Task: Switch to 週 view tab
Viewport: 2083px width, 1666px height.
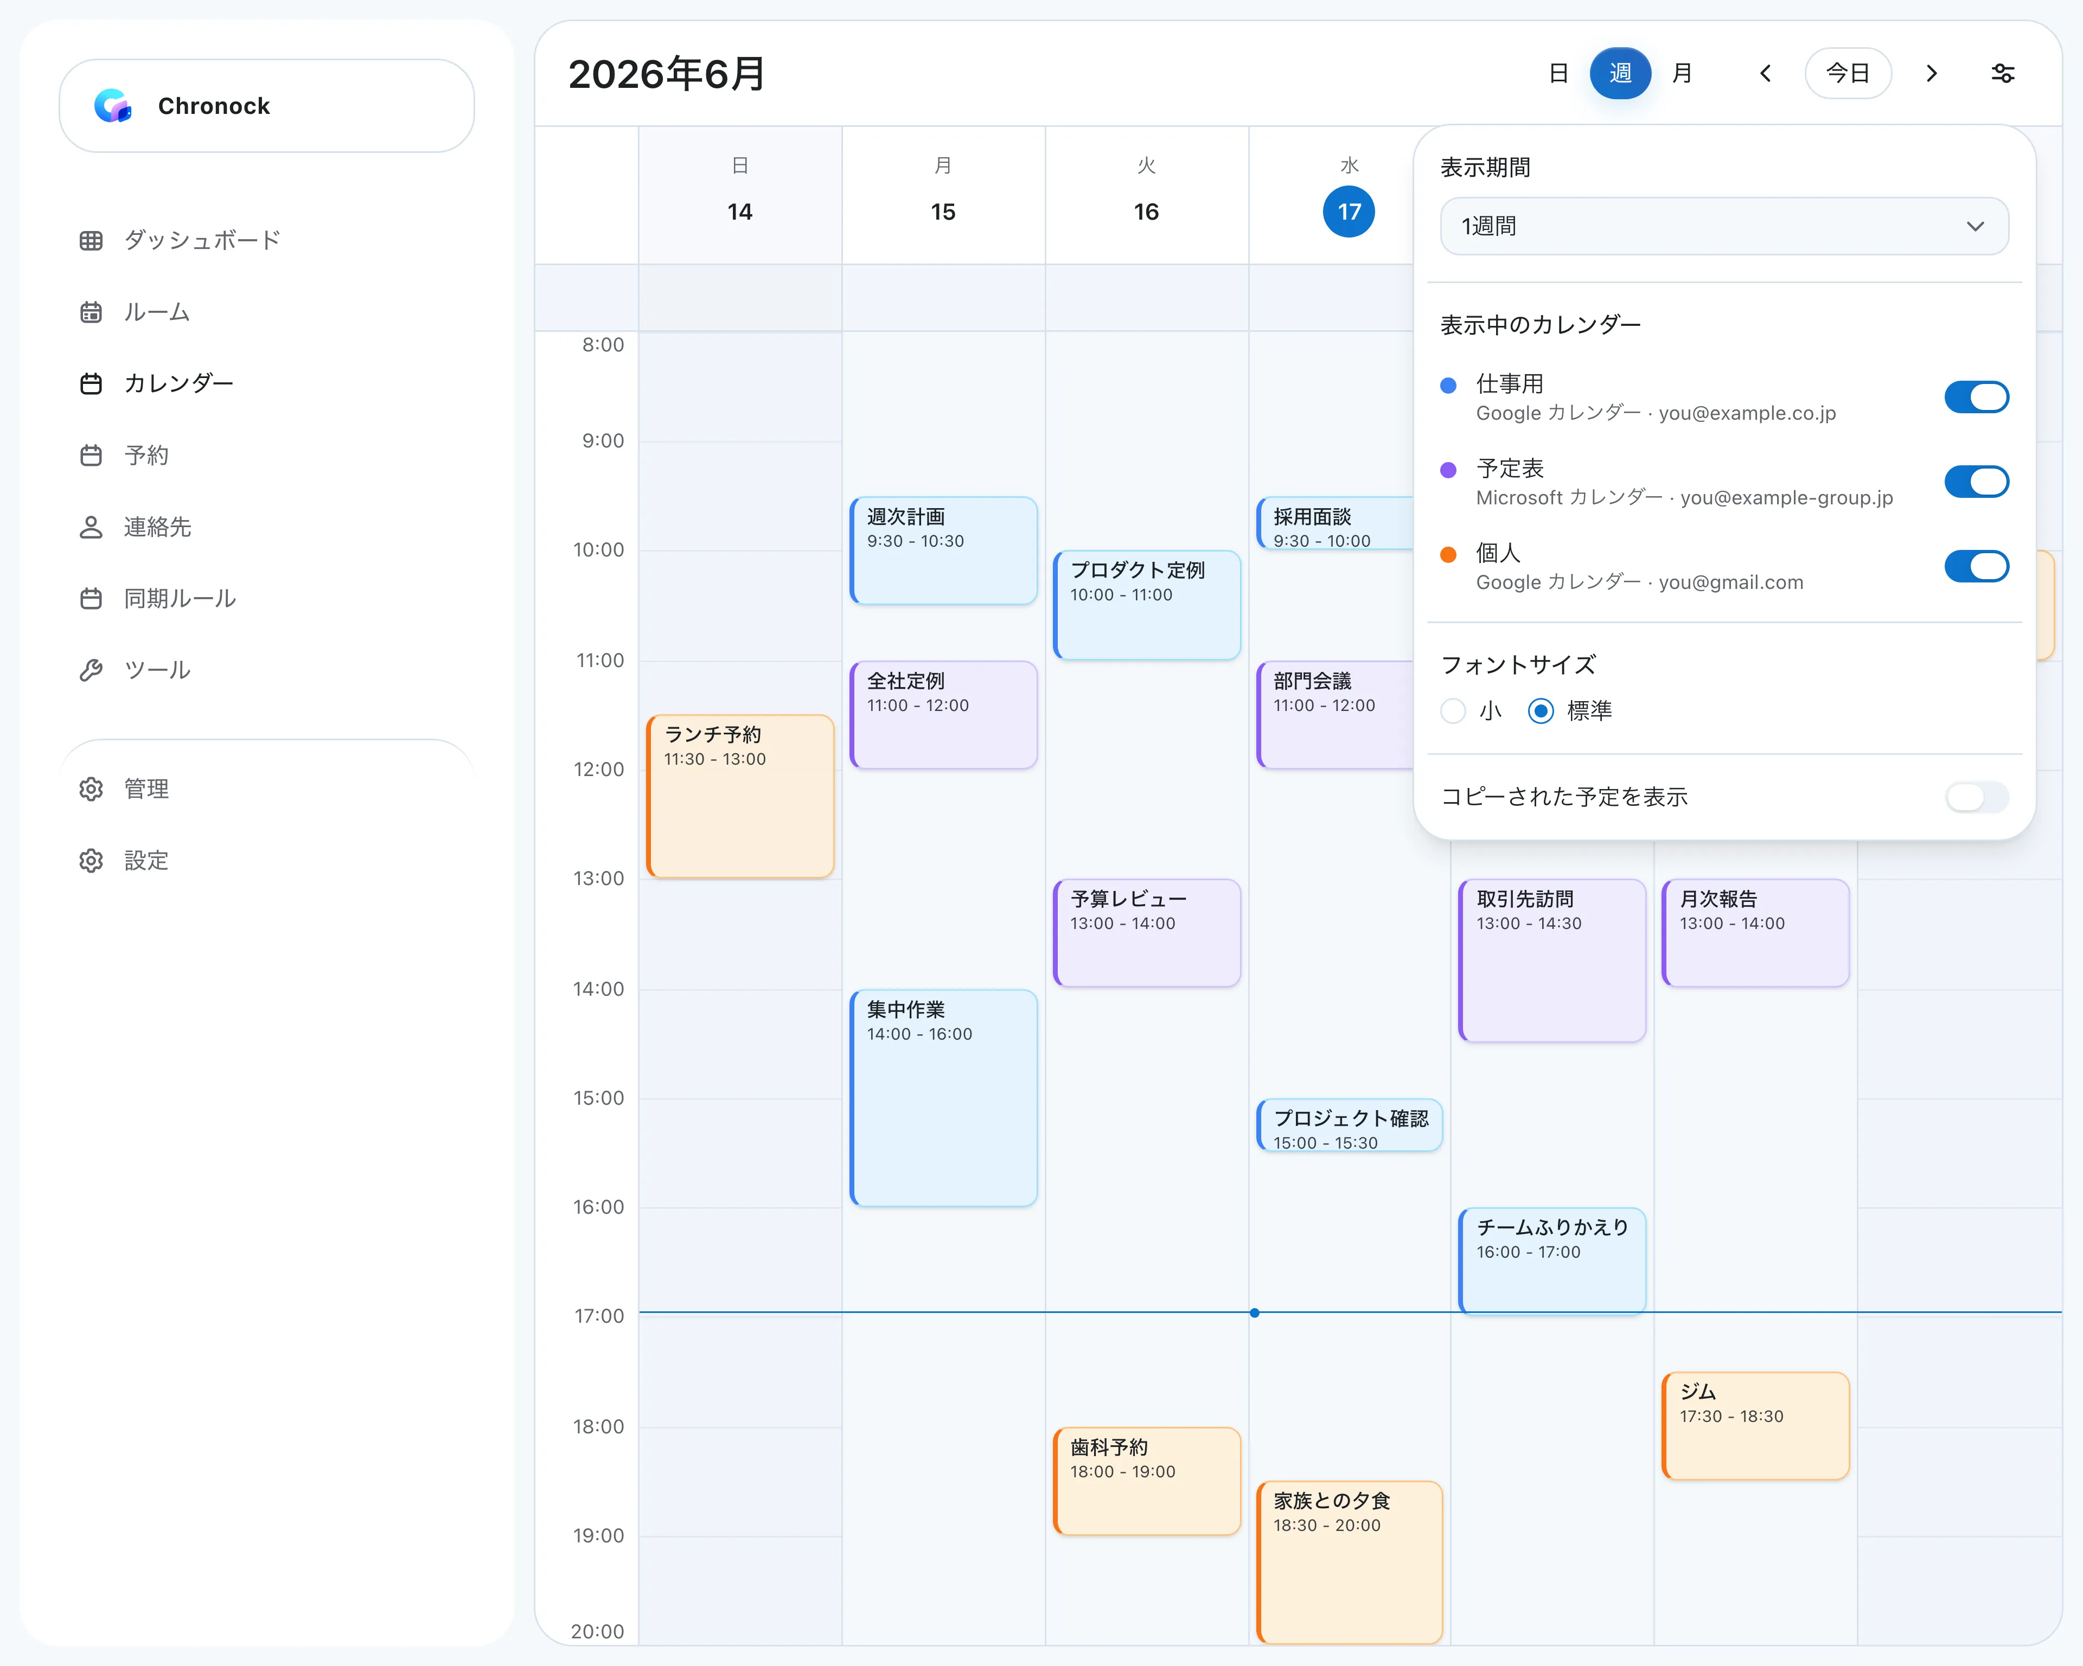Action: [x=1620, y=73]
